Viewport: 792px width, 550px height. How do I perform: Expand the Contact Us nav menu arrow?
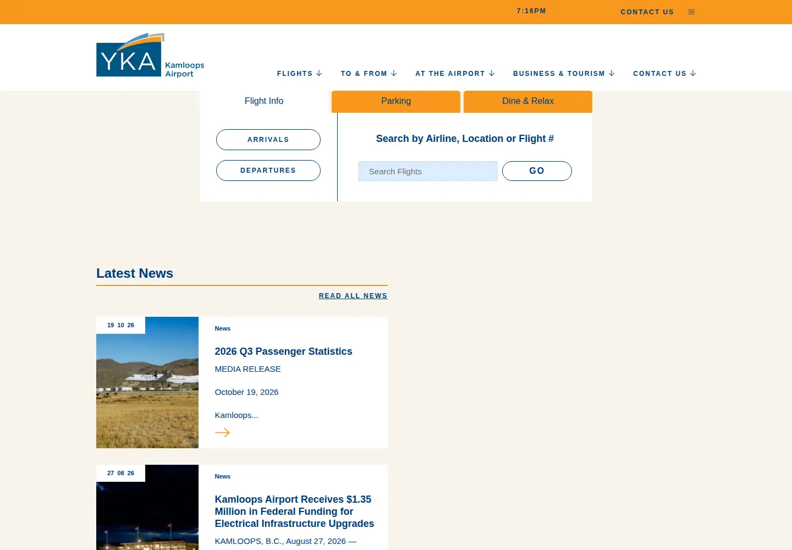(693, 73)
